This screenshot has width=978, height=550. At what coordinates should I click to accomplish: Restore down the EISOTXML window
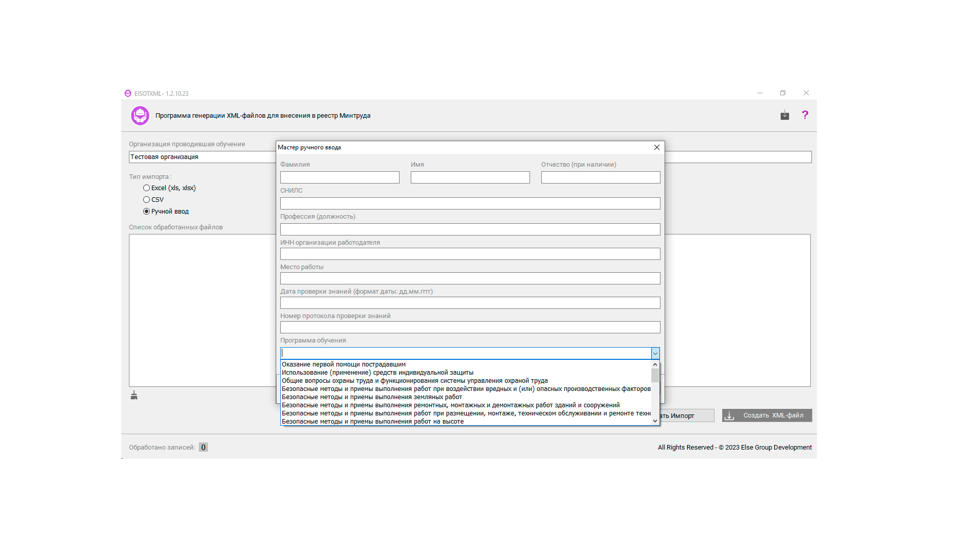coord(783,93)
